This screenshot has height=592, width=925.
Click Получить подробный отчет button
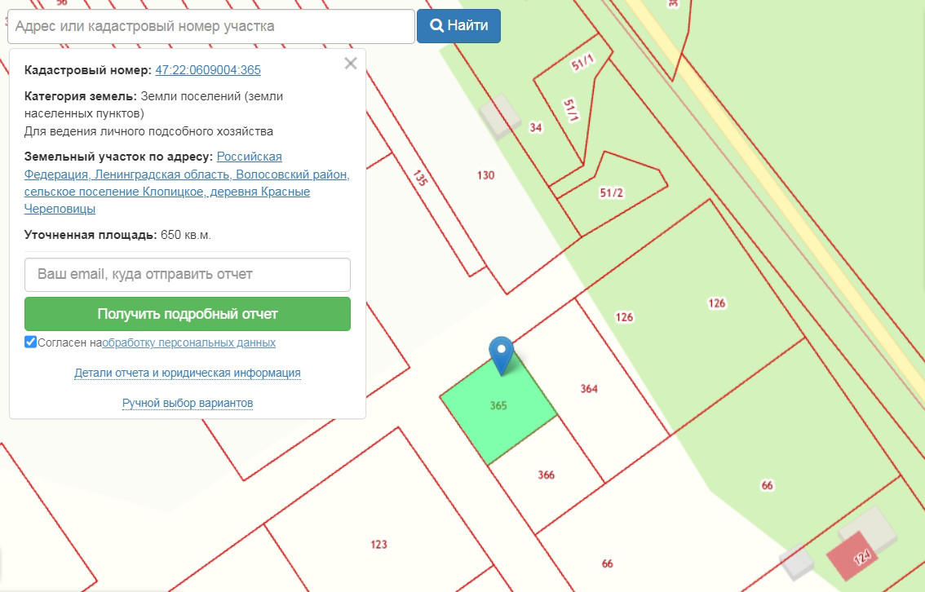[x=188, y=314]
